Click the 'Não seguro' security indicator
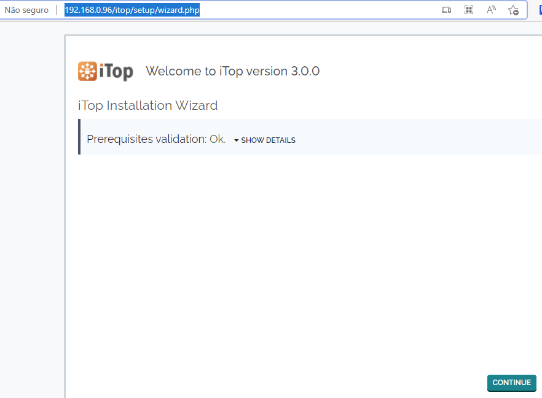The width and height of the screenshot is (542, 398). [x=26, y=10]
